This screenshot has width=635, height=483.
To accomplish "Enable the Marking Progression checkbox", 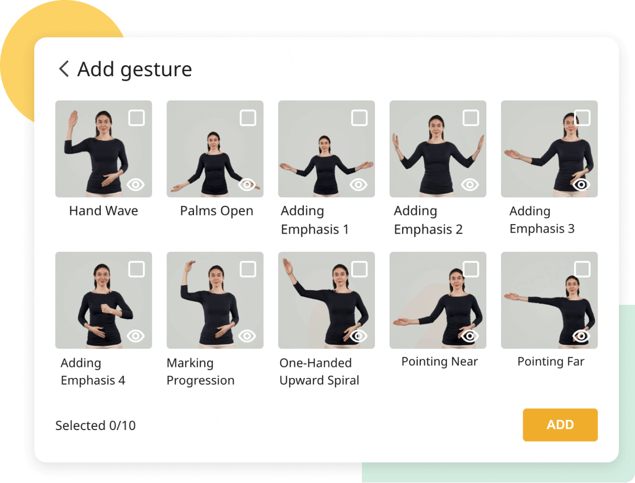I will 248,269.
